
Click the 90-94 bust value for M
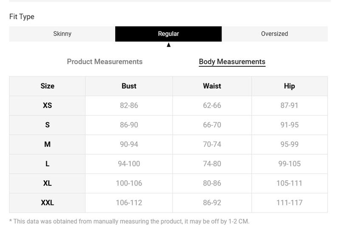click(129, 144)
